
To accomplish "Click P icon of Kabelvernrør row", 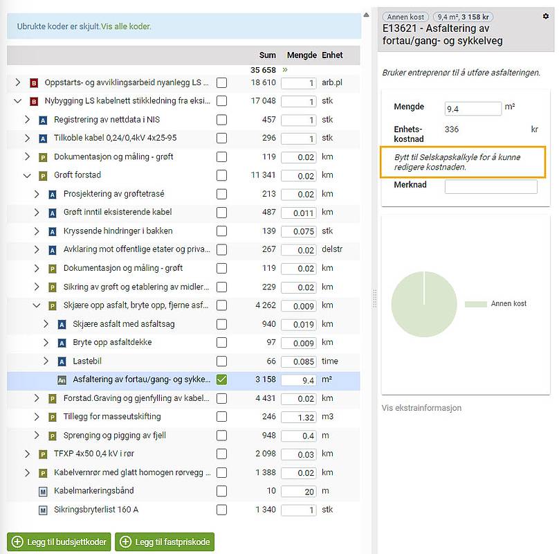I will click(43, 474).
